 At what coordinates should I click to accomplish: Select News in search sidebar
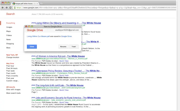(8, 40)
